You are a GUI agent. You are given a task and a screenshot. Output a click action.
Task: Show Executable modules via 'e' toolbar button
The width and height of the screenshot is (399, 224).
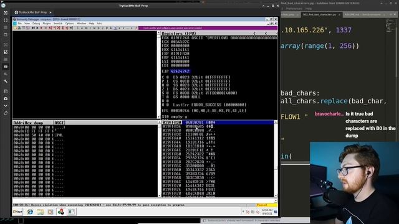click(82, 28)
